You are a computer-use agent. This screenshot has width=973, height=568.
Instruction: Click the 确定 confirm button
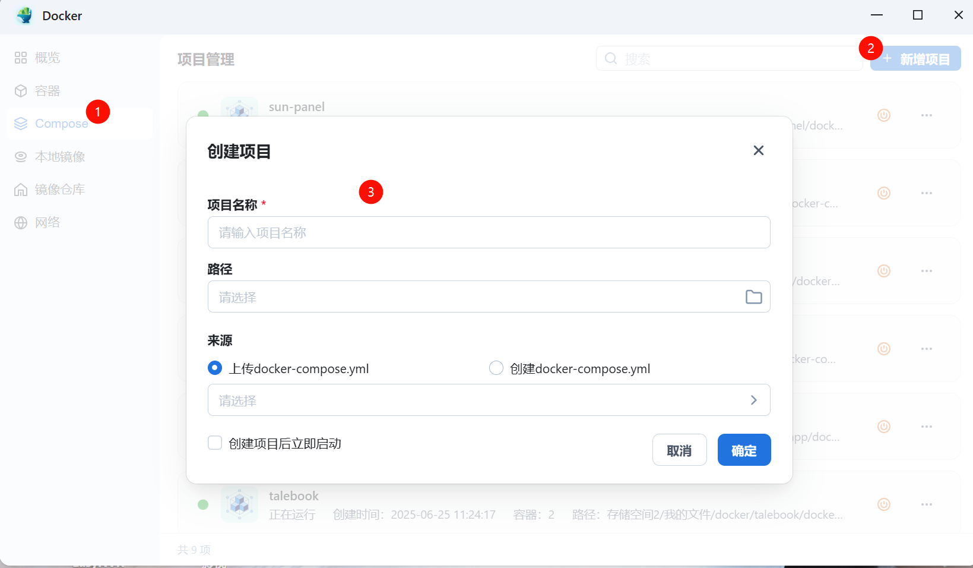tap(744, 450)
